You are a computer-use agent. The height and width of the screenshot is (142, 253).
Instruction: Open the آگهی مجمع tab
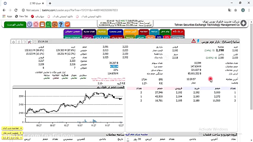tap(131, 32)
